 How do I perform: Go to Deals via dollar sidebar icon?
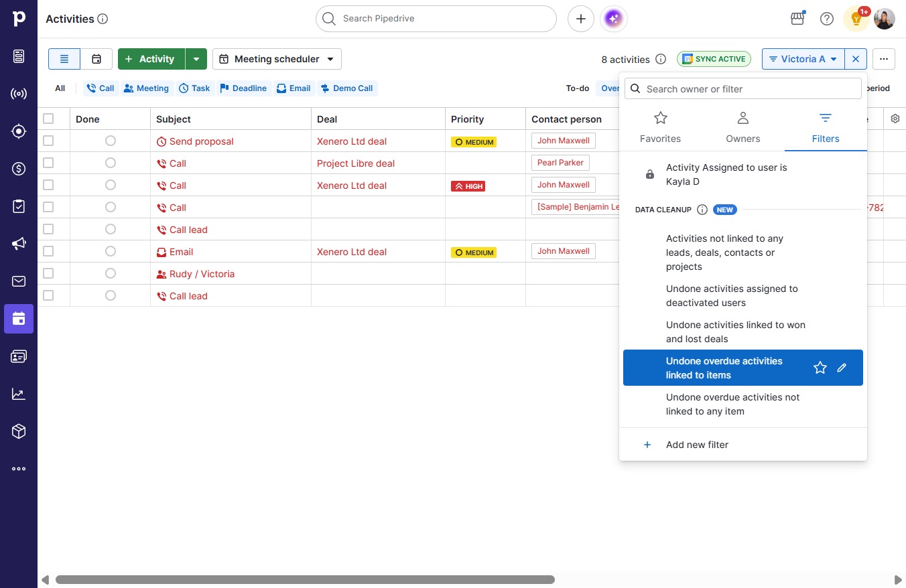click(x=19, y=169)
